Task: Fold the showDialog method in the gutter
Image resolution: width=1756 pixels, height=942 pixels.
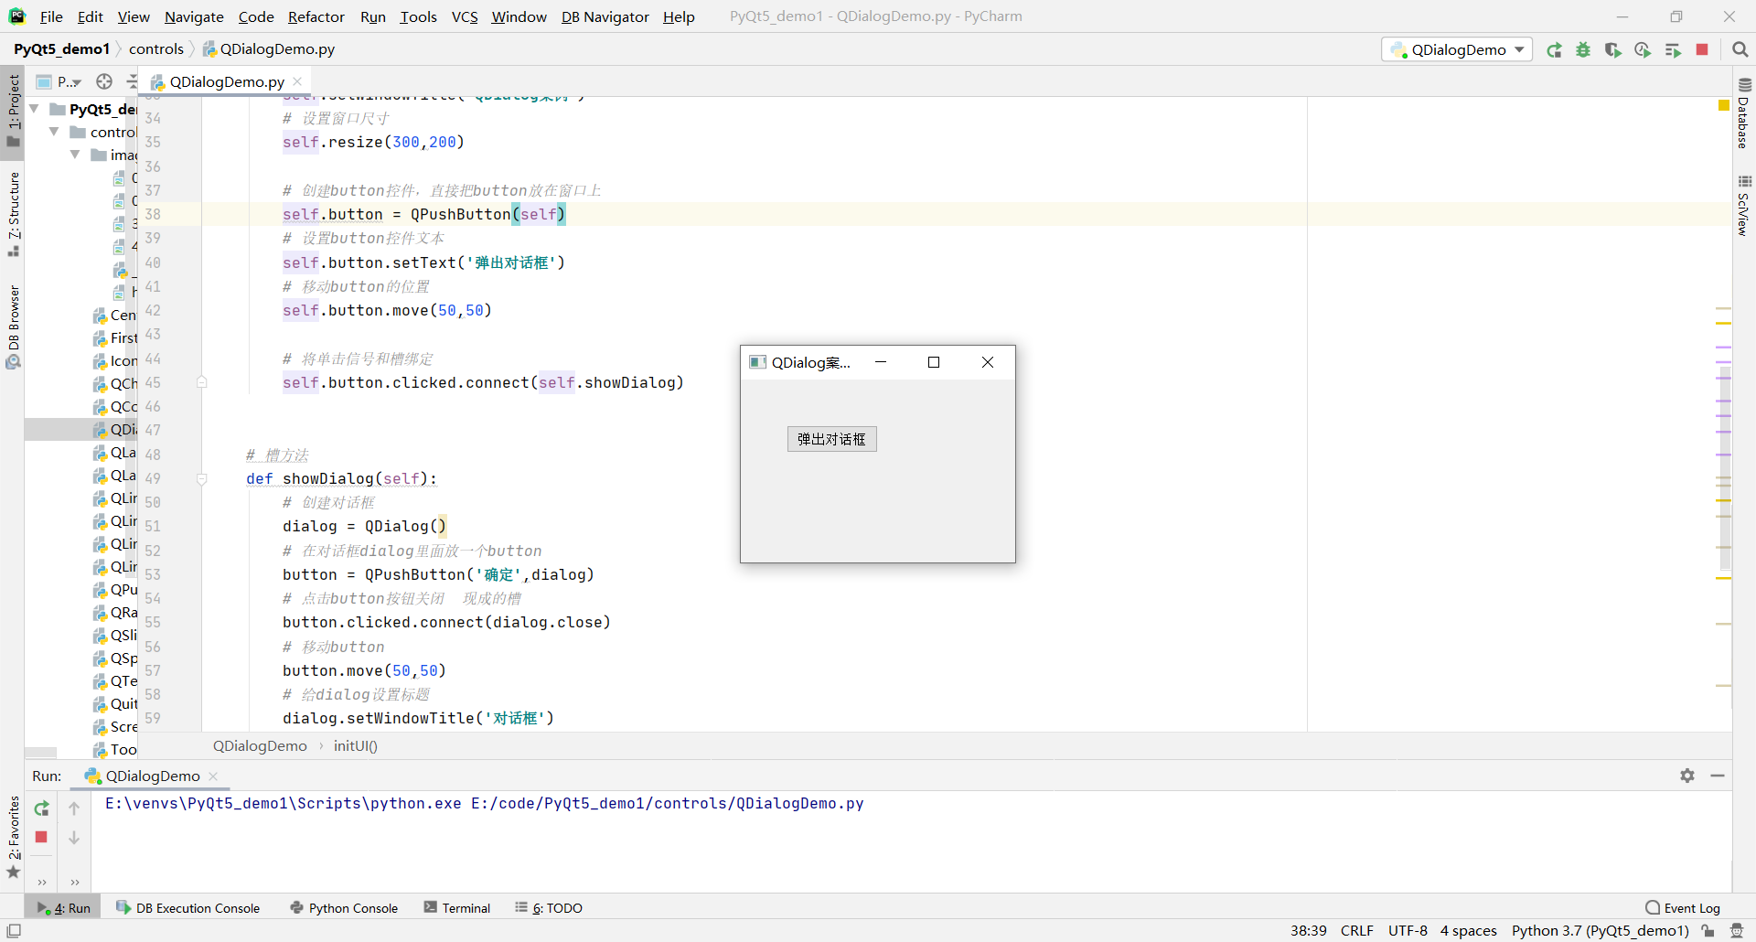Action: 202,478
